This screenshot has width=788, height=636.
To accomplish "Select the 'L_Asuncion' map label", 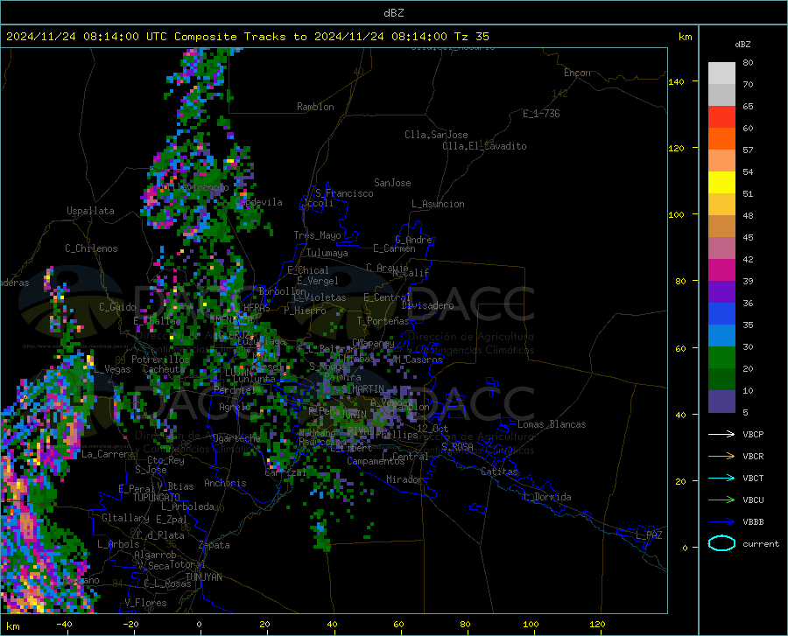I will (x=438, y=204).
